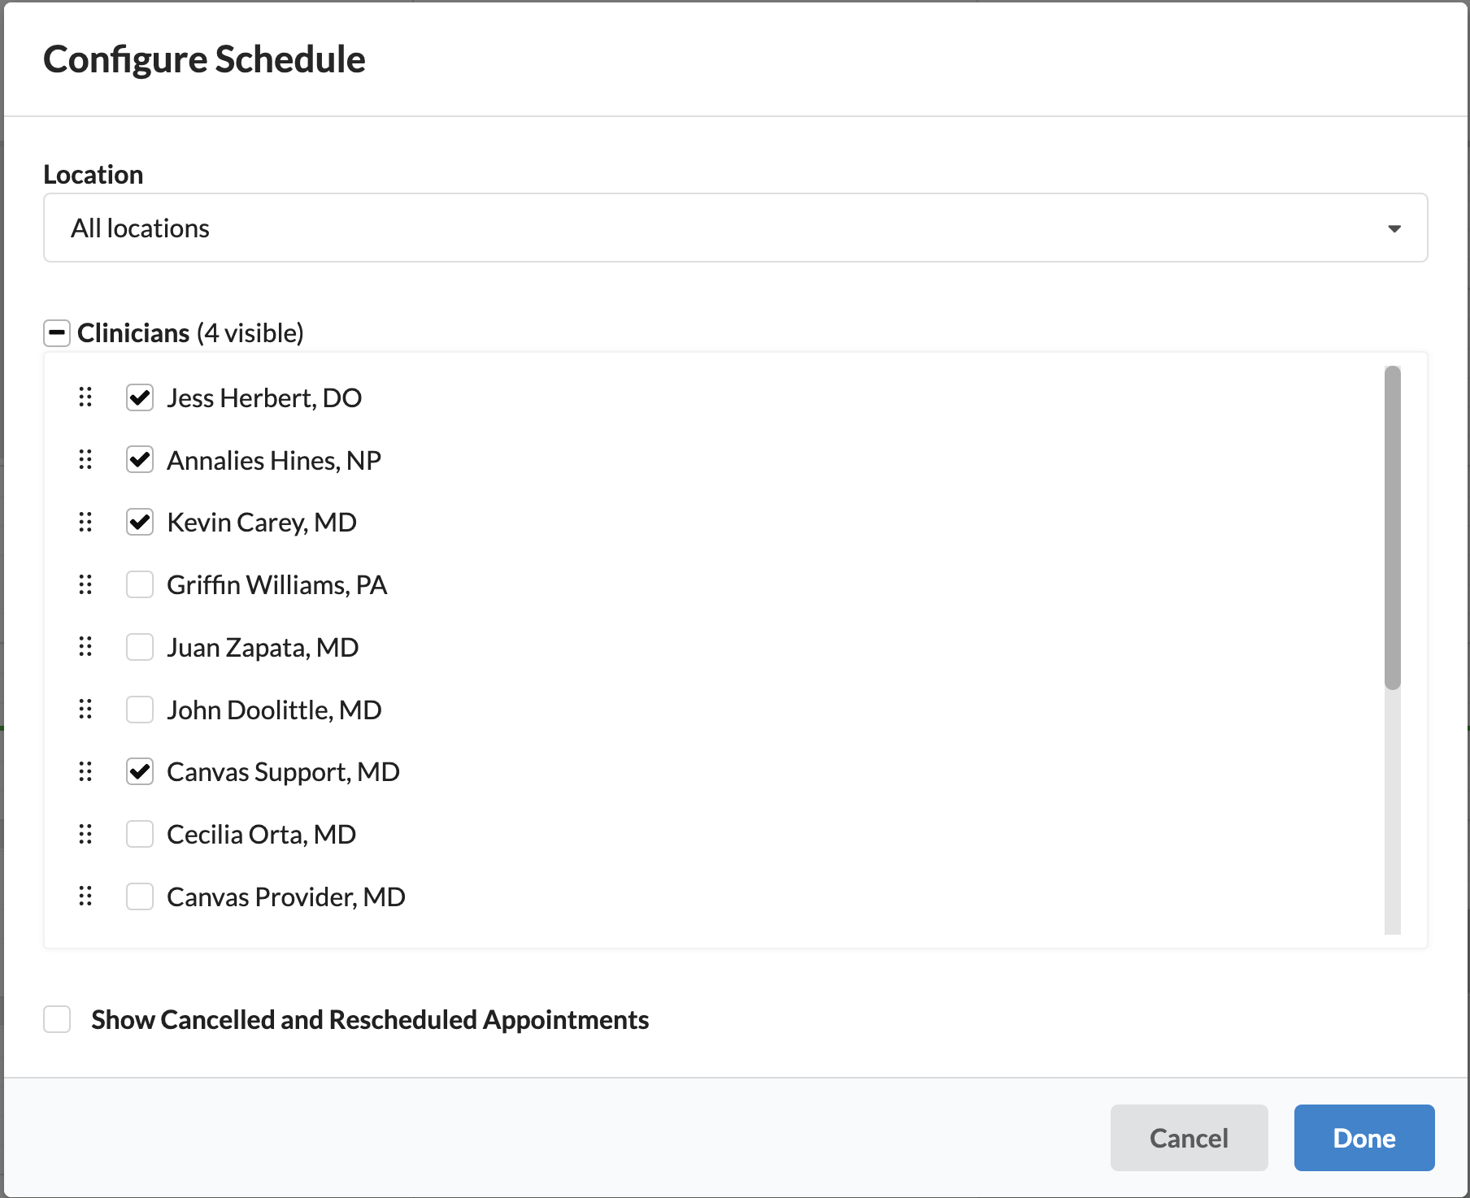Cancel the schedule configuration

coord(1189,1138)
